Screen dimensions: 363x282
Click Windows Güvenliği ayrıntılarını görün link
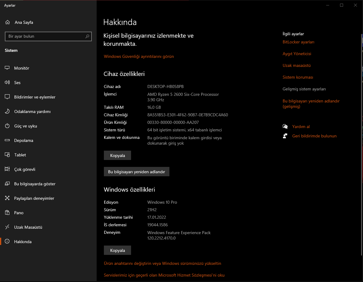(139, 57)
